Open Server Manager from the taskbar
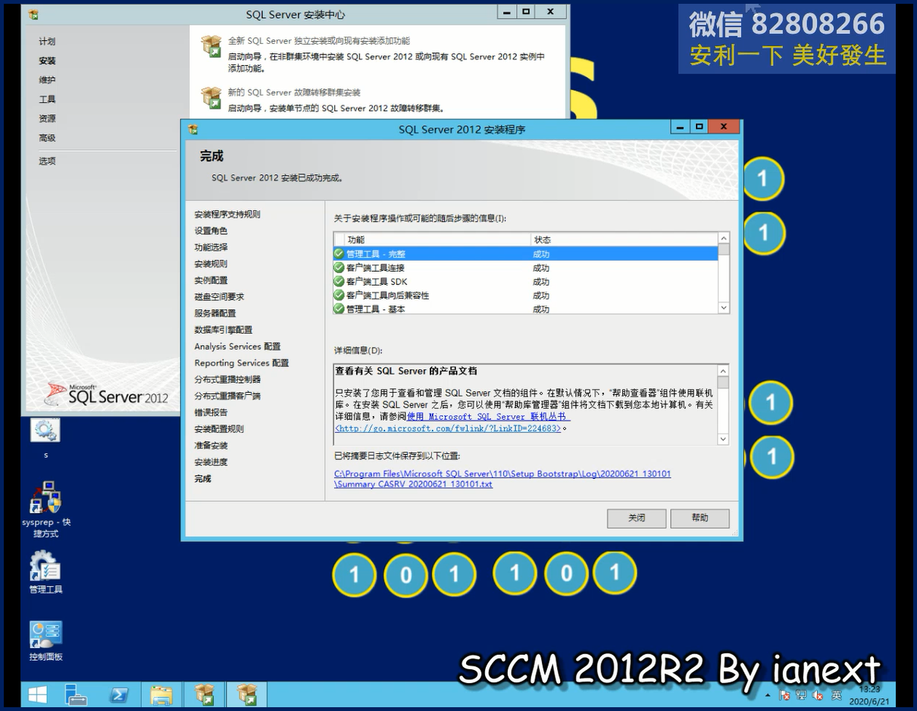Viewport: 917px width, 711px height. [77, 694]
